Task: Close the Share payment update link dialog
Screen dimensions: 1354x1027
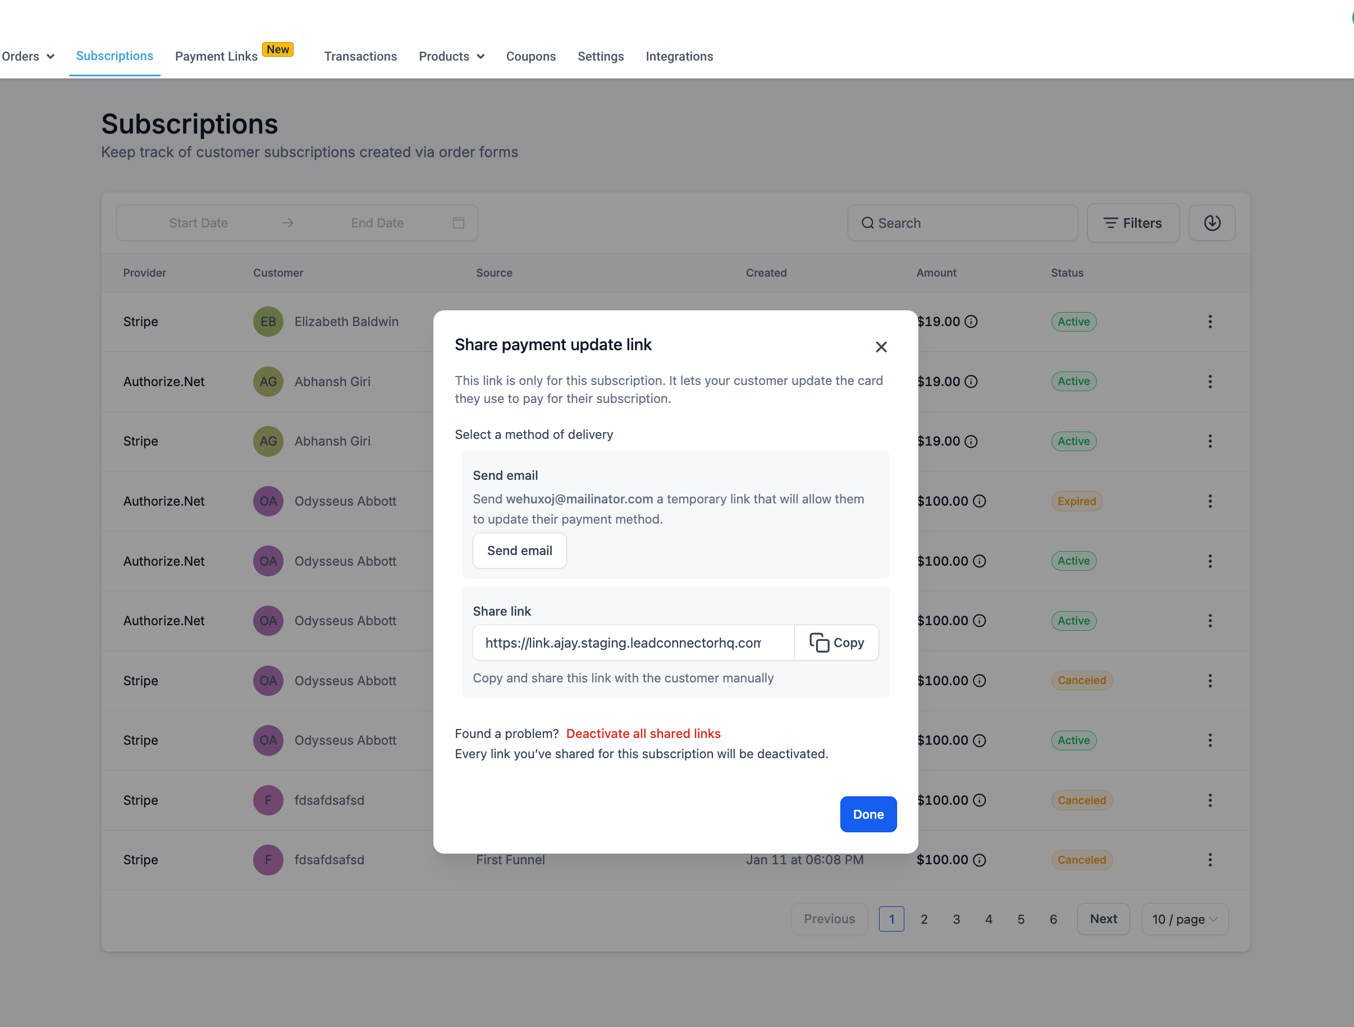Action: point(881,347)
